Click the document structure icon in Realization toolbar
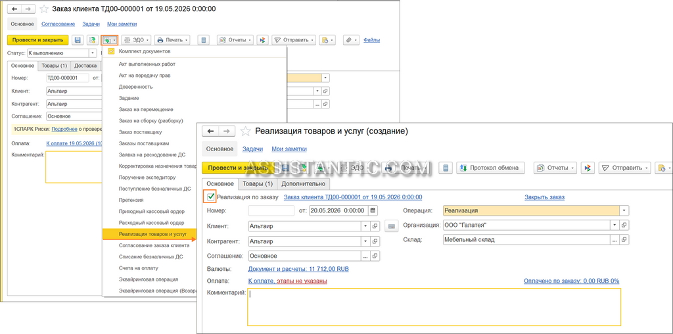The width and height of the screenshot is (673, 334). (x=446, y=168)
